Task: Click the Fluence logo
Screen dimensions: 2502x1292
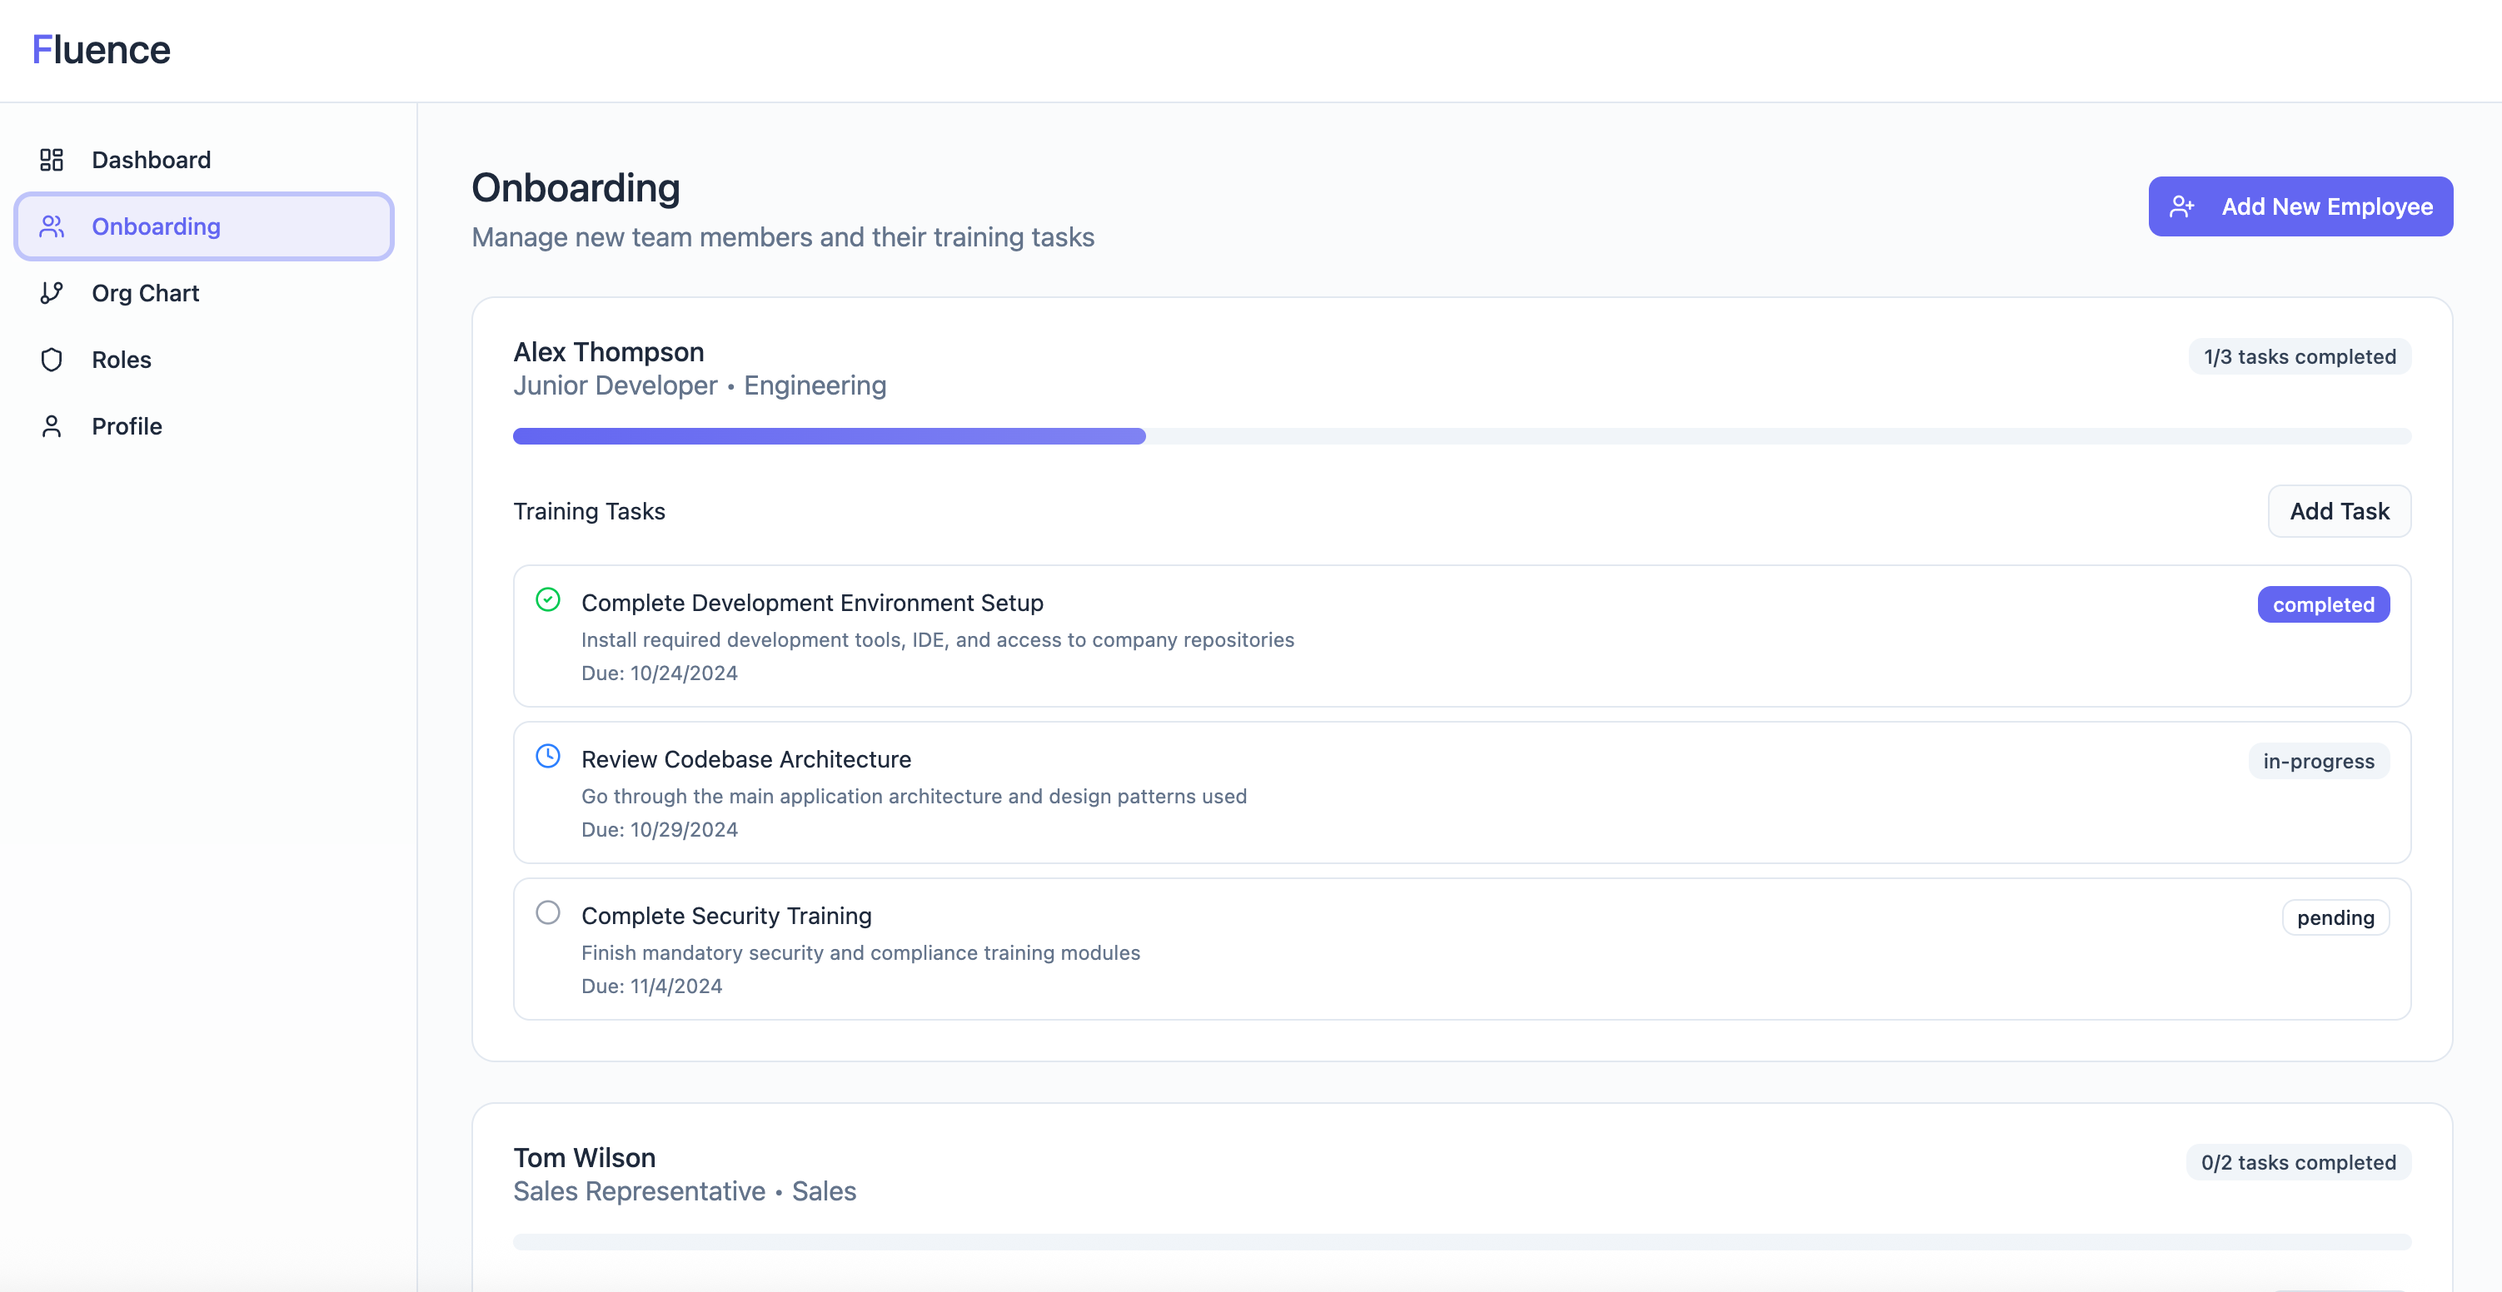Action: pos(101,49)
